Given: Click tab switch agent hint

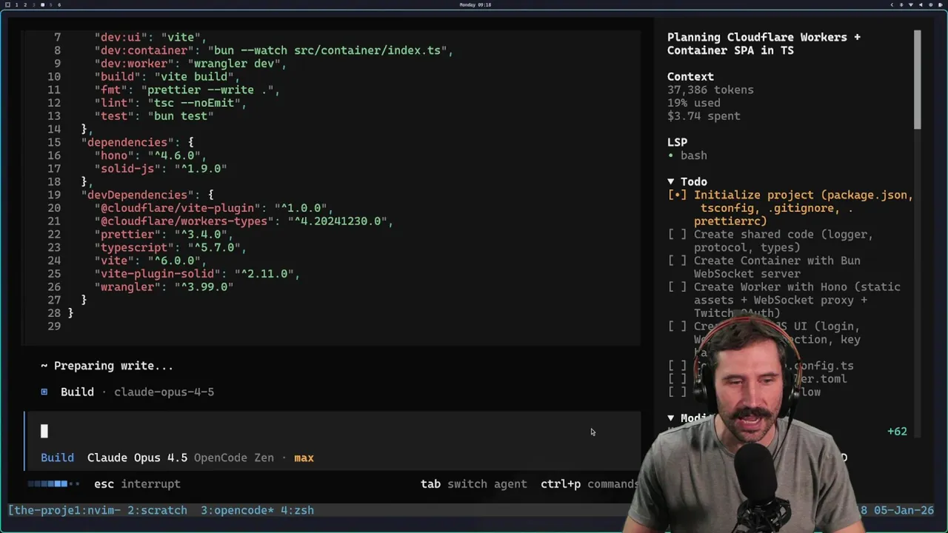Looking at the screenshot, I should pyautogui.click(x=474, y=484).
